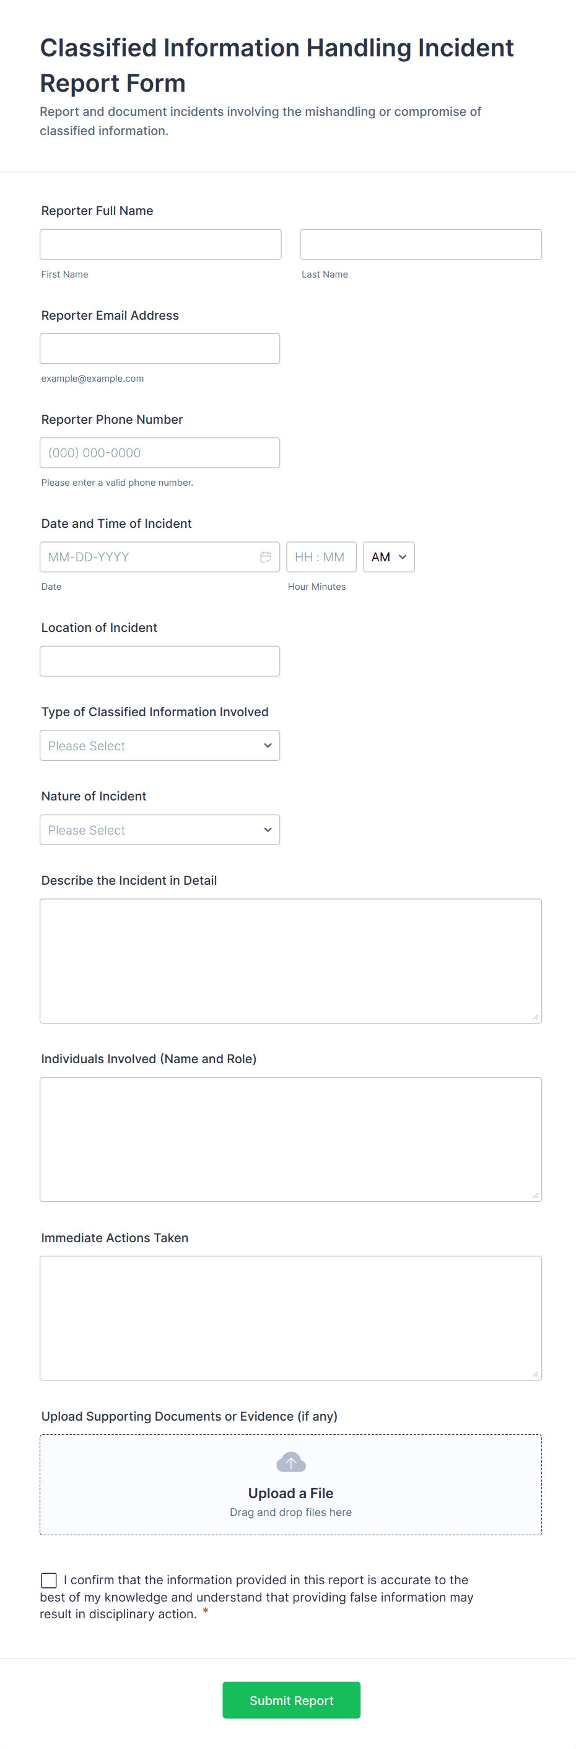Focus the First Name input field

point(160,245)
